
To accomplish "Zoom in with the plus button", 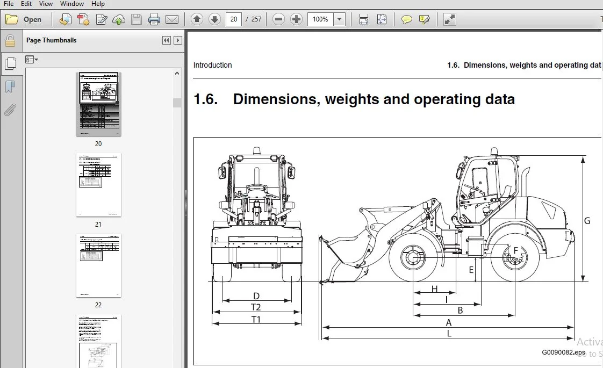I will pos(296,19).
